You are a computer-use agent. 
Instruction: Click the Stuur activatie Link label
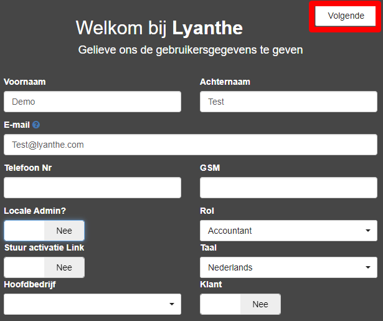click(x=44, y=247)
